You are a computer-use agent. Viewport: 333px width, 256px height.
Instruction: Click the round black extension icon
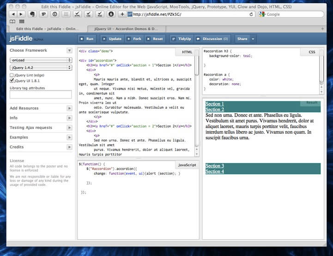coord(111,14)
